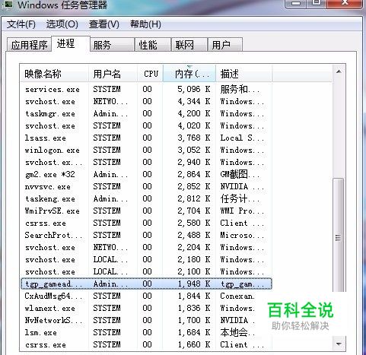
Task: Select the services.exe process row
Action: coord(146,89)
